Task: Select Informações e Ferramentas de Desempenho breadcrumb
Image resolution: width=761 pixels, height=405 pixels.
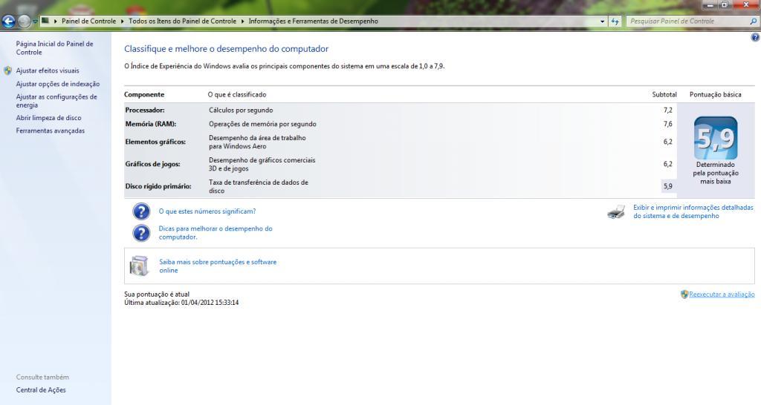Action: [314, 22]
